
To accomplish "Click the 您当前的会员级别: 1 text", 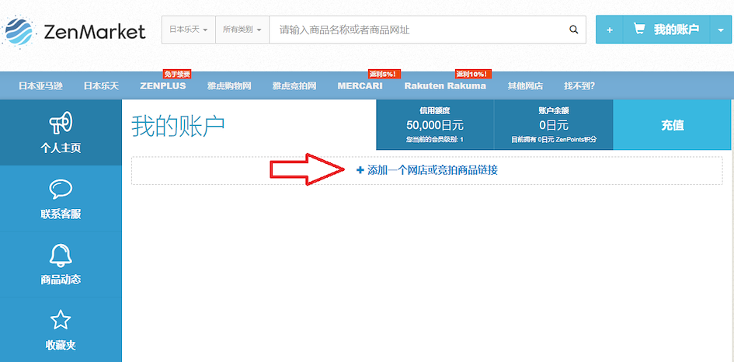I will [x=435, y=140].
